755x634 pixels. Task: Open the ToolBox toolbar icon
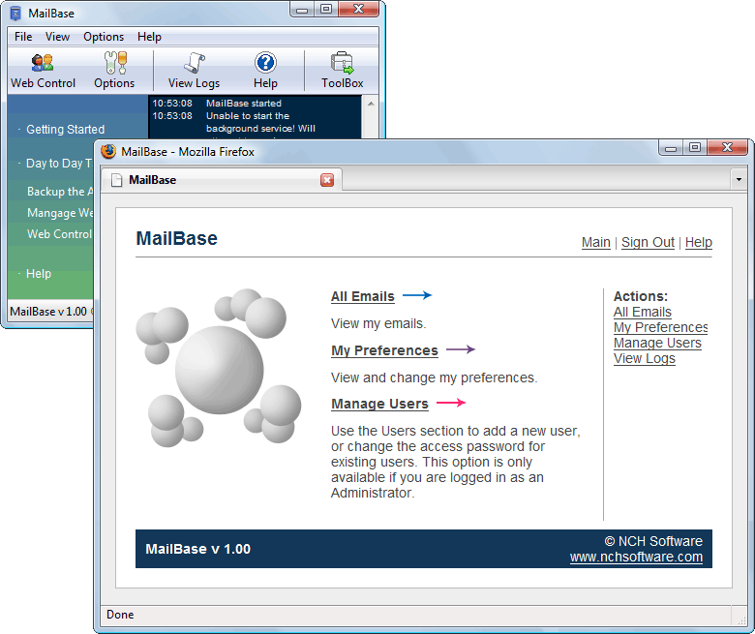pos(343,71)
